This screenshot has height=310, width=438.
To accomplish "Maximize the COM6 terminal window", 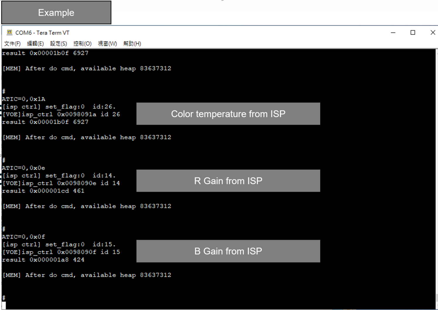I will 413,33.
